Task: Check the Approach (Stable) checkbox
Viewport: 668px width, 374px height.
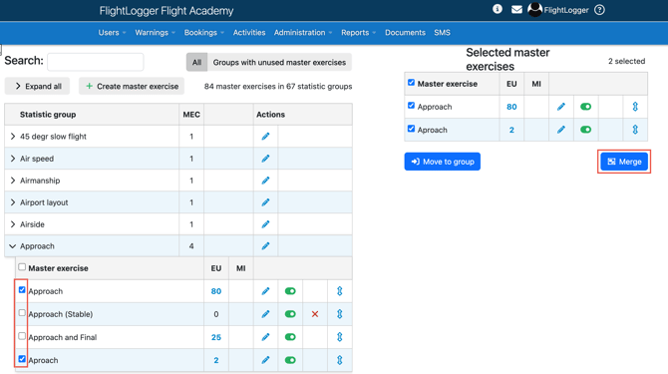Action: (22, 312)
